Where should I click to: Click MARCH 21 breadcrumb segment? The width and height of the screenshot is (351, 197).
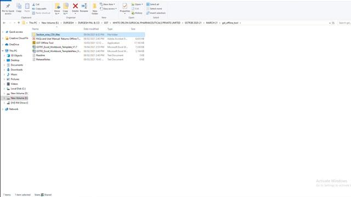[212, 23]
